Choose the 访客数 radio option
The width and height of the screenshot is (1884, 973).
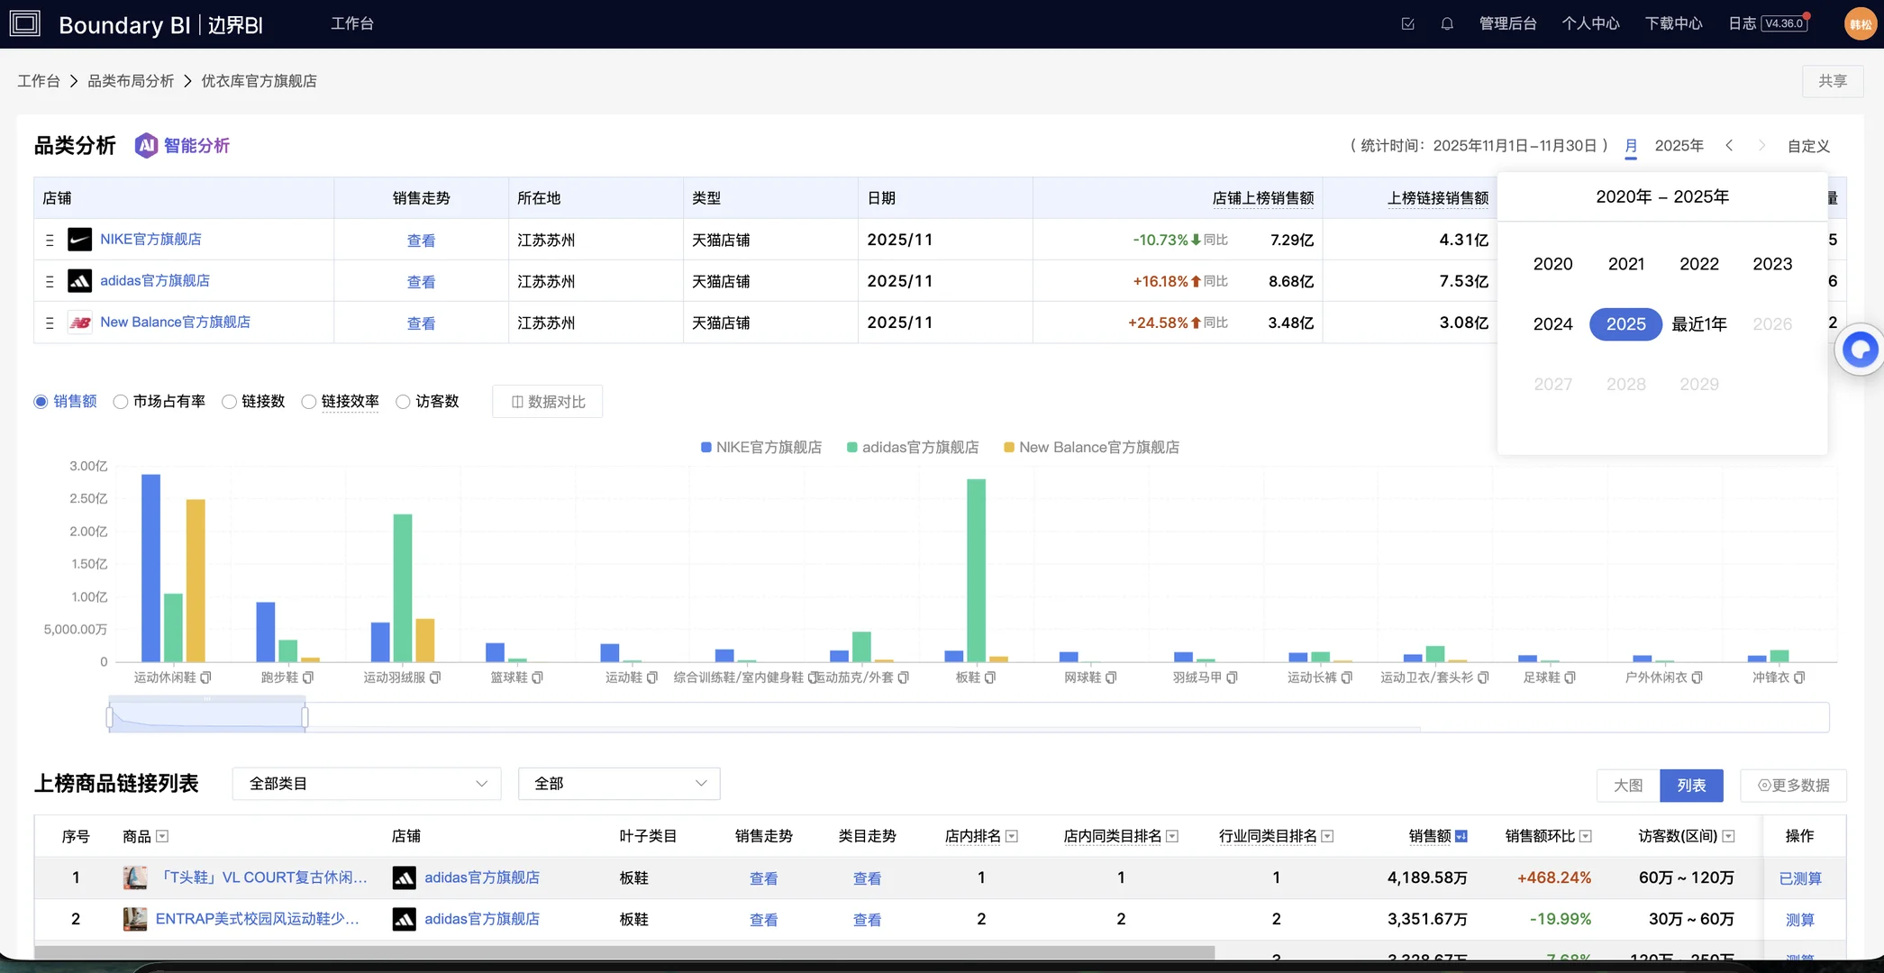pyautogui.click(x=403, y=402)
